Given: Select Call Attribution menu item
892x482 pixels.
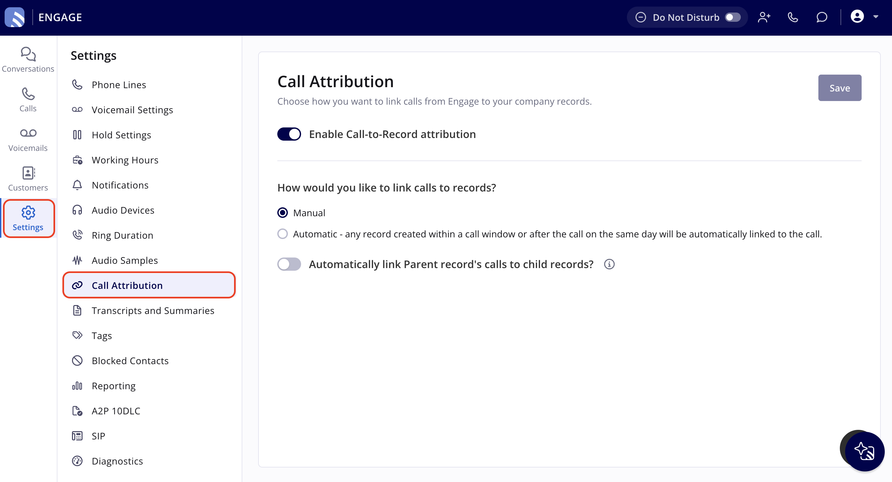Looking at the screenshot, I should [x=149, y=285].
